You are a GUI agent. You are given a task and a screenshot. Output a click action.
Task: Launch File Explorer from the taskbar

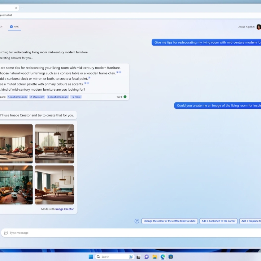point(154,257)
